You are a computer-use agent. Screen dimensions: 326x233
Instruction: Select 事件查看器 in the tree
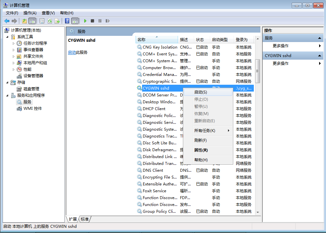click(33, 50)
